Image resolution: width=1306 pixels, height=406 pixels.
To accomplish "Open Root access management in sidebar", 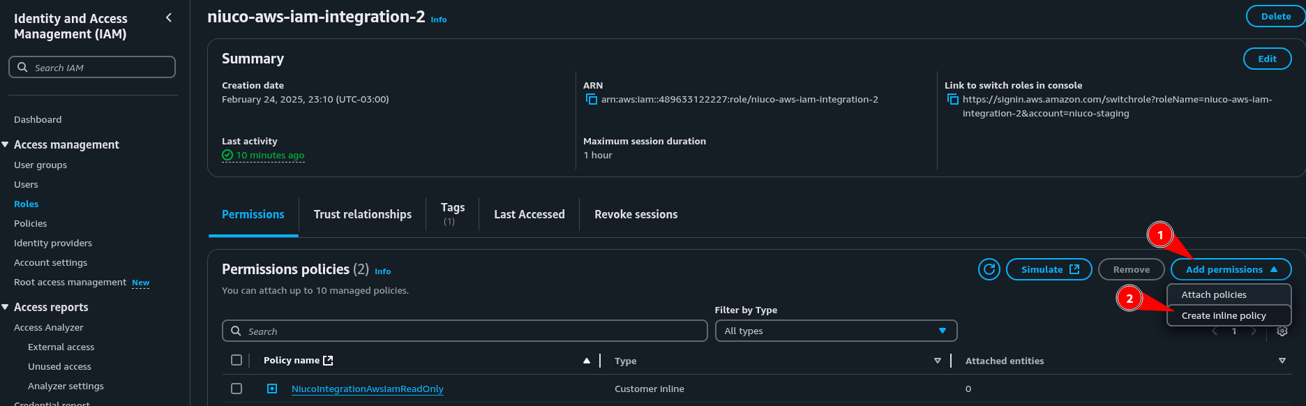I will click(x=70, y=282).
